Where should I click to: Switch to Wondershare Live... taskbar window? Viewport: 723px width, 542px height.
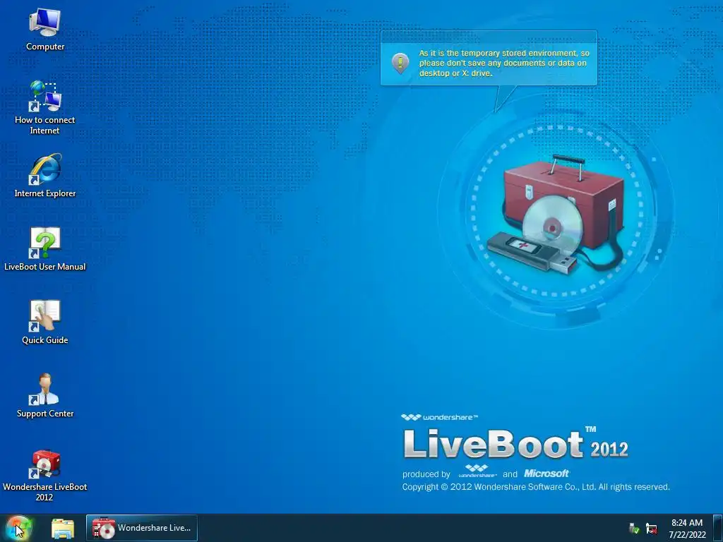pyautogui.click(x=141, y=528)
